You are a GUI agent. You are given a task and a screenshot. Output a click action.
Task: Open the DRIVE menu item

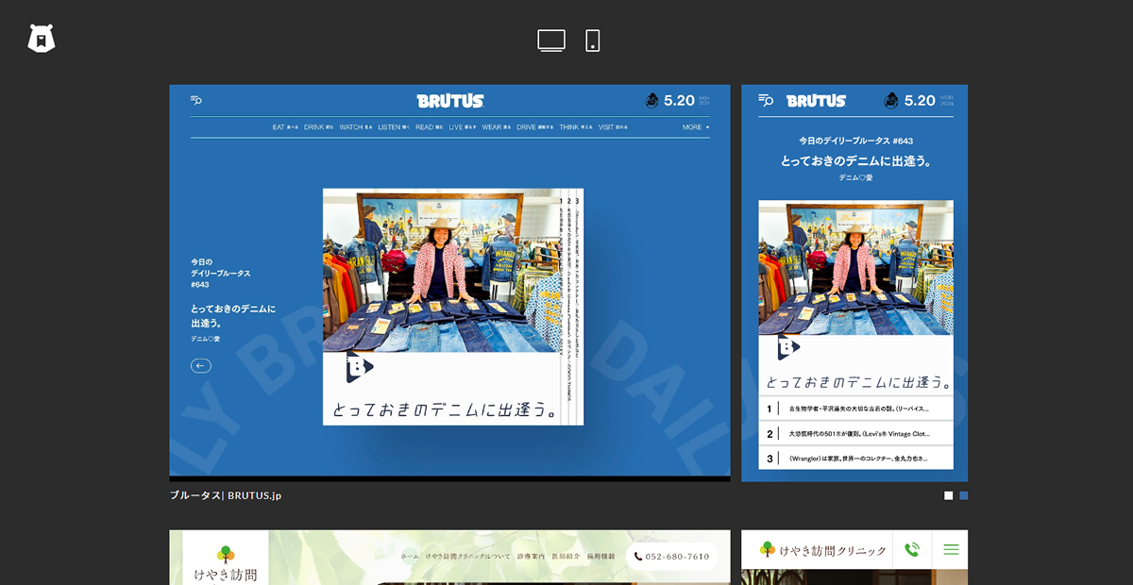(535, 127)
